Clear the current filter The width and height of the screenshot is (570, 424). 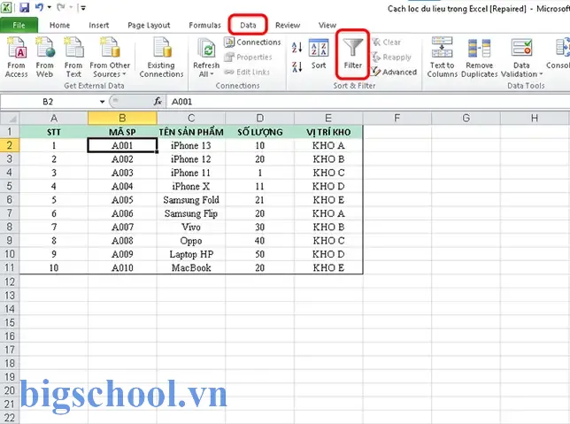387,42
